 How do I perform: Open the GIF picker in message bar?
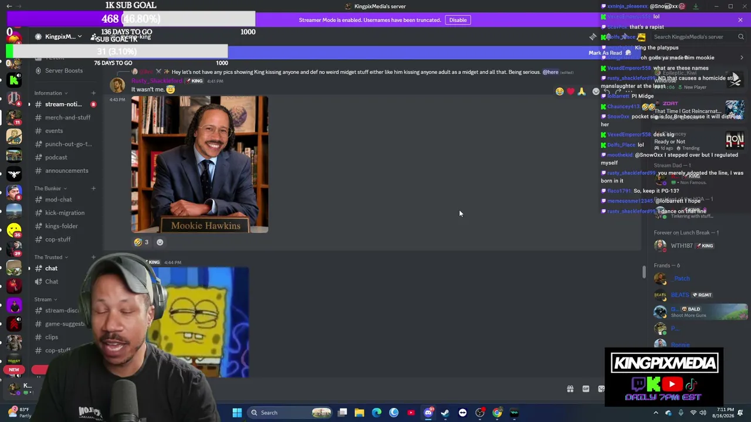[586, 389]
